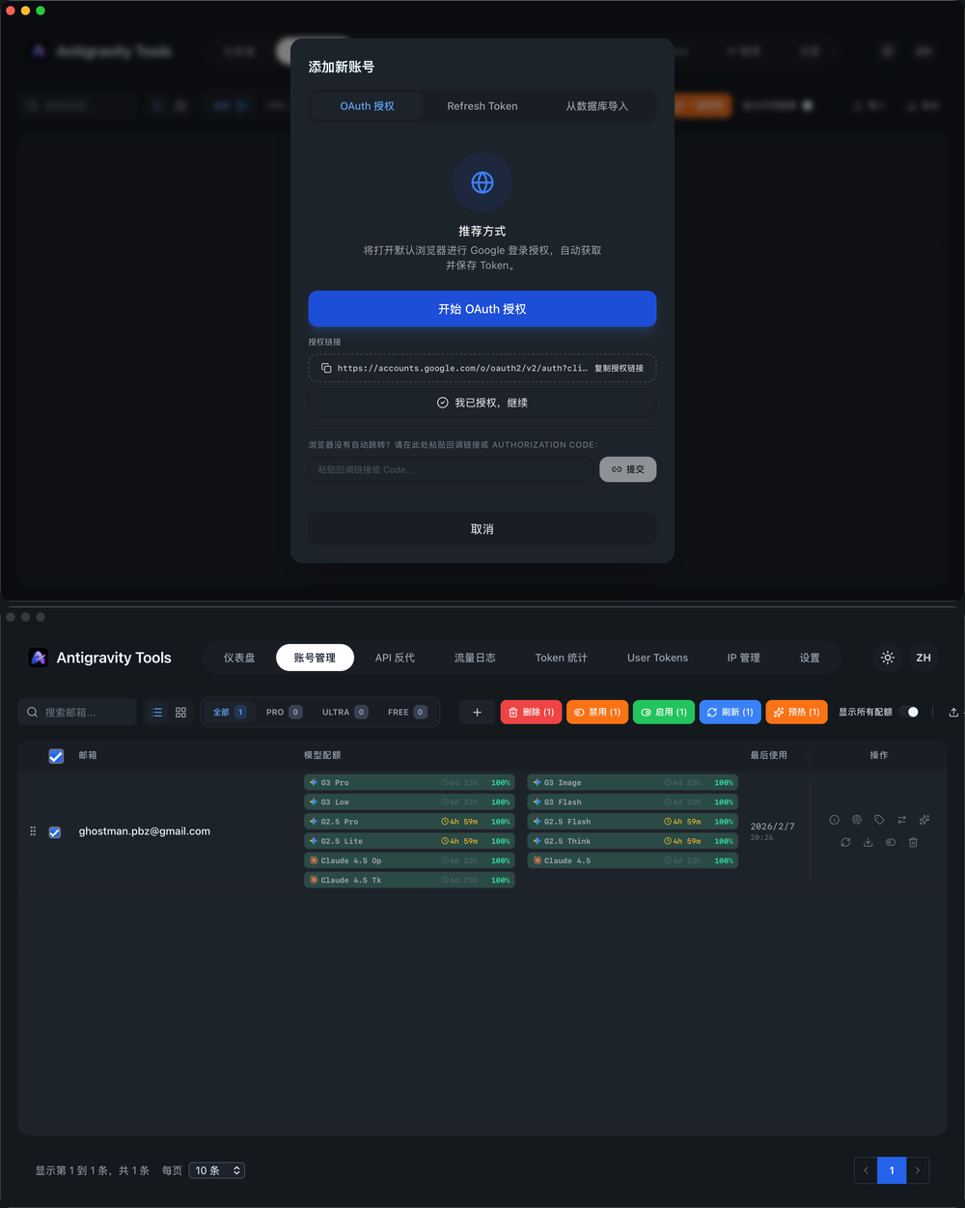Click the tag label icon in 操作 column
Image resolution: width=965 pixels, height=1208 pixels.
pos(879,820)
